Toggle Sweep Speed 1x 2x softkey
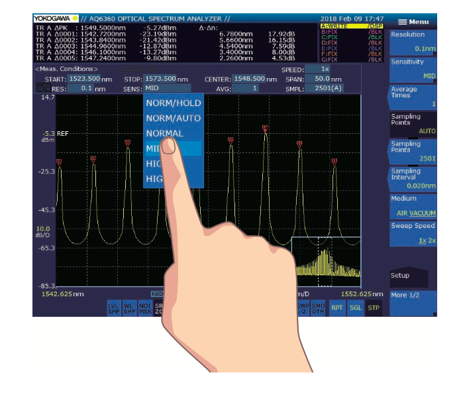 (413, 233)
